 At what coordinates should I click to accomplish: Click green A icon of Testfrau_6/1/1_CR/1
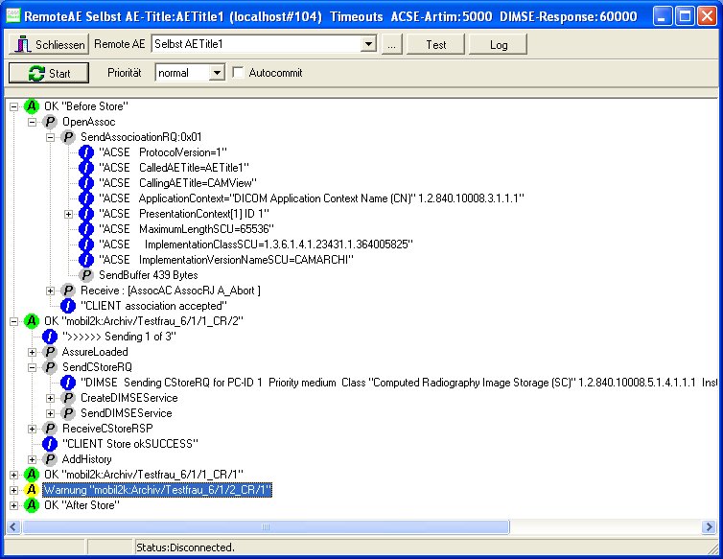point(32,475)
